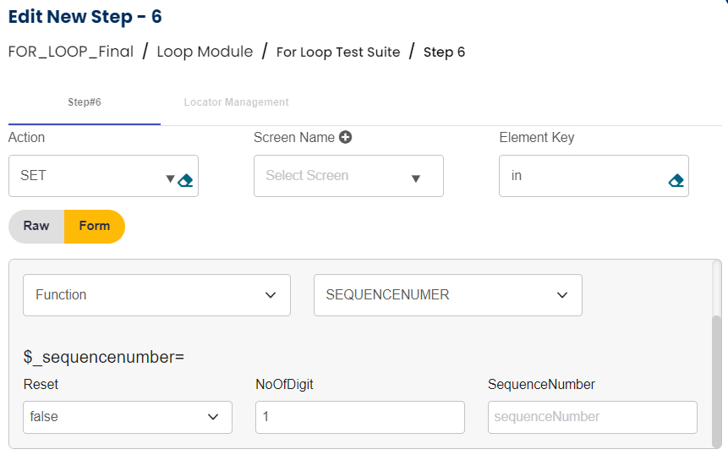Click the Element Key text field
Viewport: 728px width, 455px height.
[583, 176]
